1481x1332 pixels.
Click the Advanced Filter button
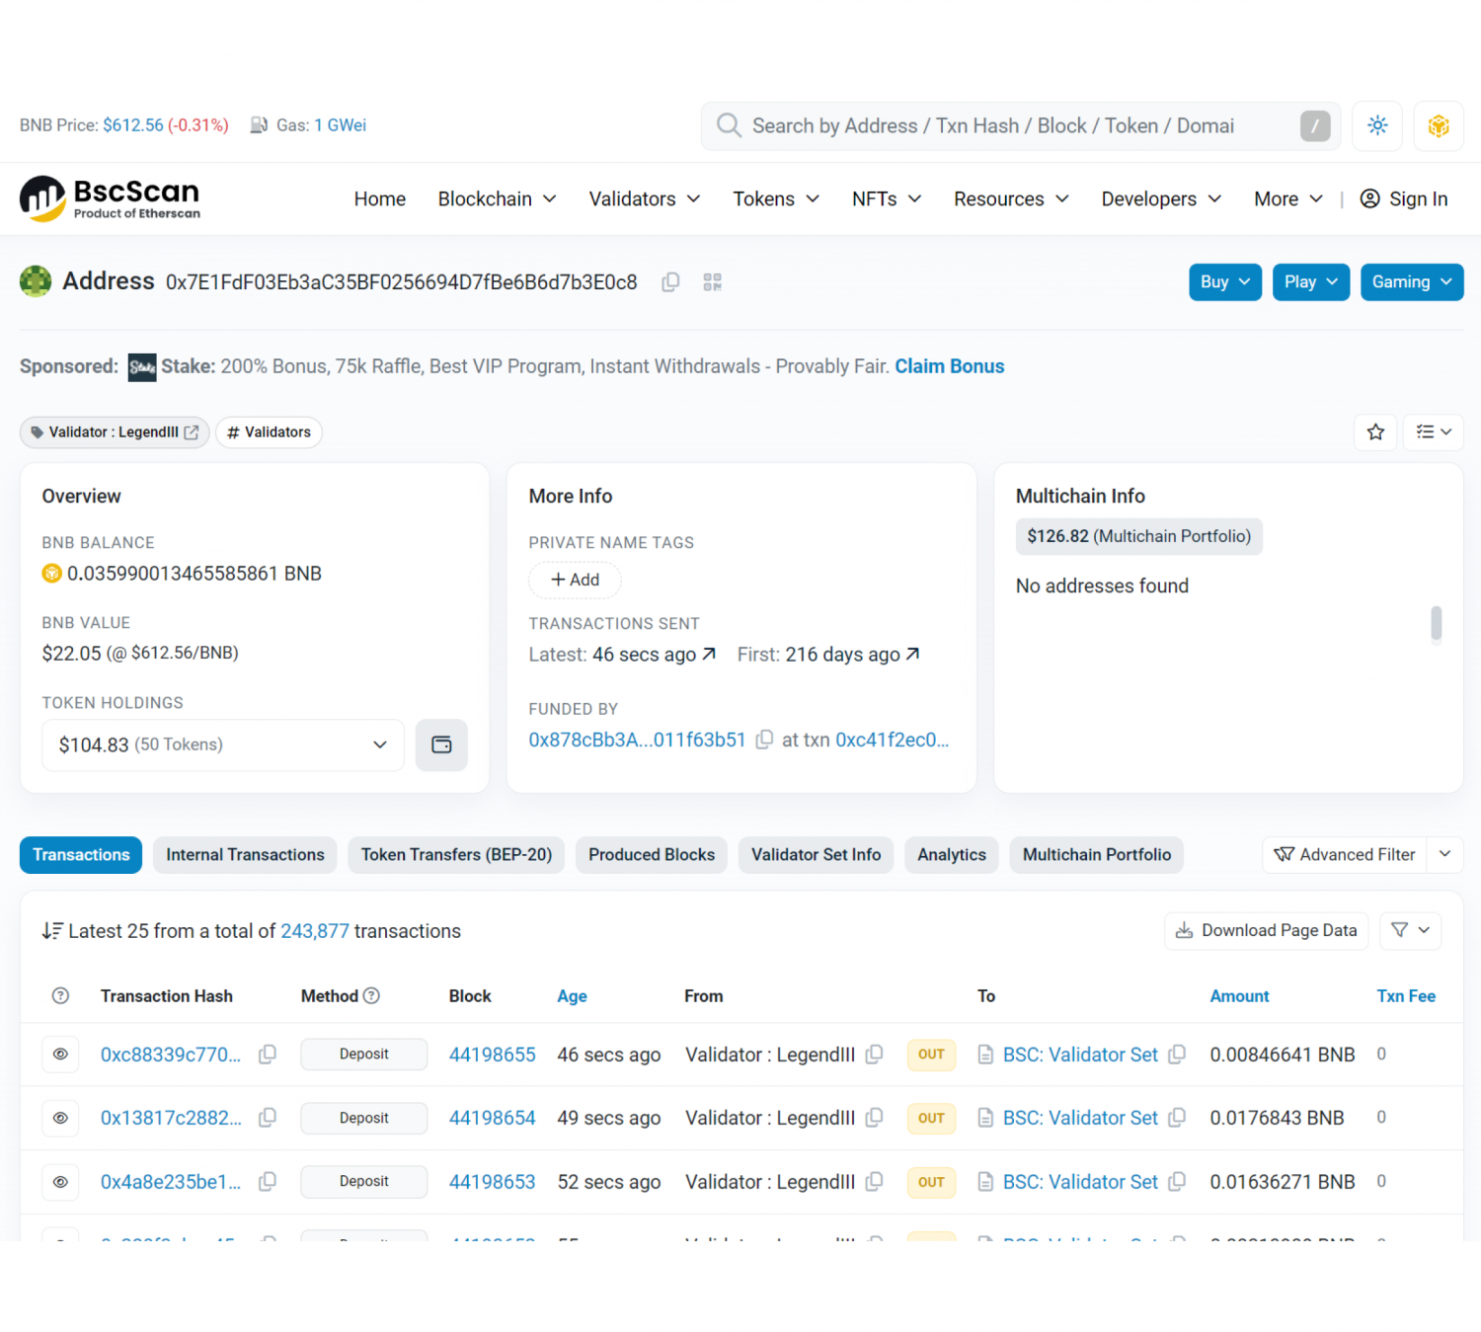tap(1345, 855)
